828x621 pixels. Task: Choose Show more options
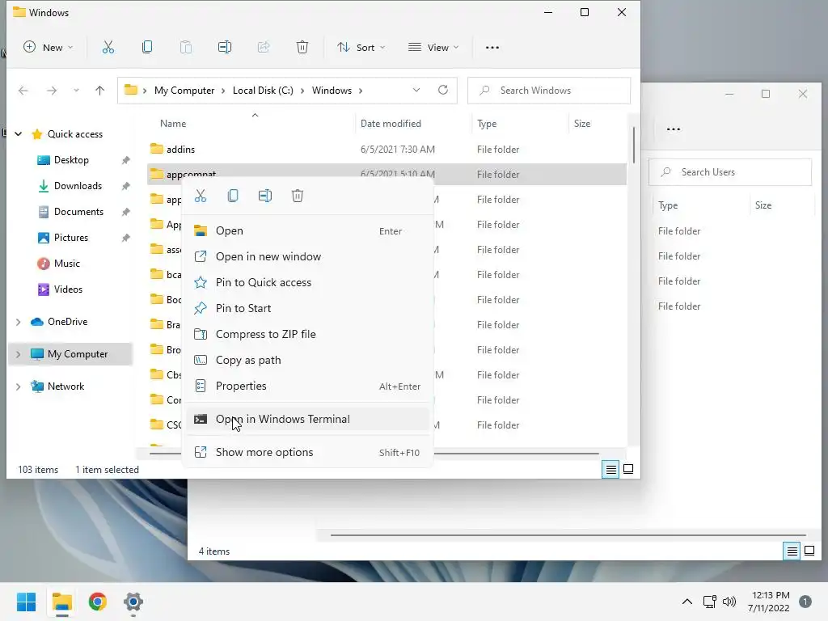click(307, 453)
